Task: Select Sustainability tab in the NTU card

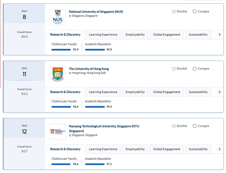Action: (x=198, y=149)
